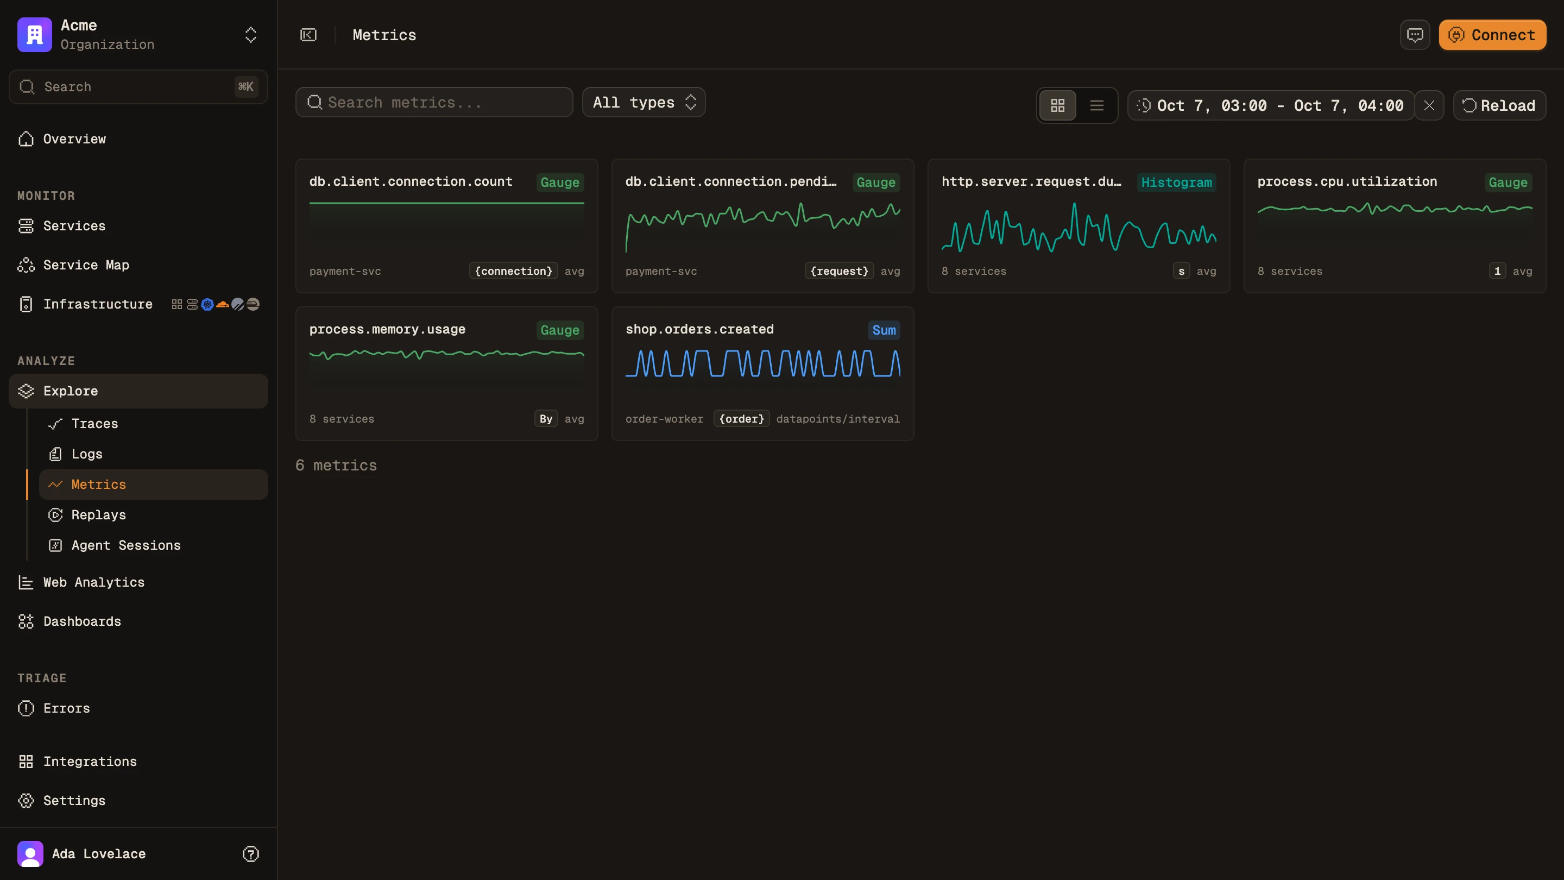
Task: Open Services in the sidebar
Action: [138, 226]
